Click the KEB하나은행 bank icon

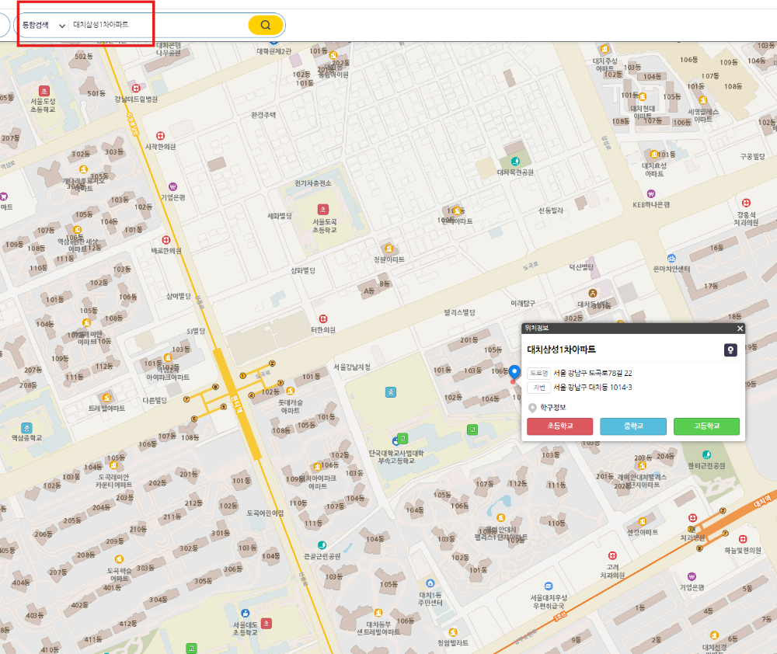[x=651, y=193]
